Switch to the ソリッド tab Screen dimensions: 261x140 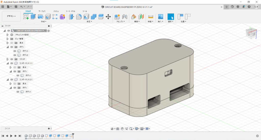tap(28, 11)
